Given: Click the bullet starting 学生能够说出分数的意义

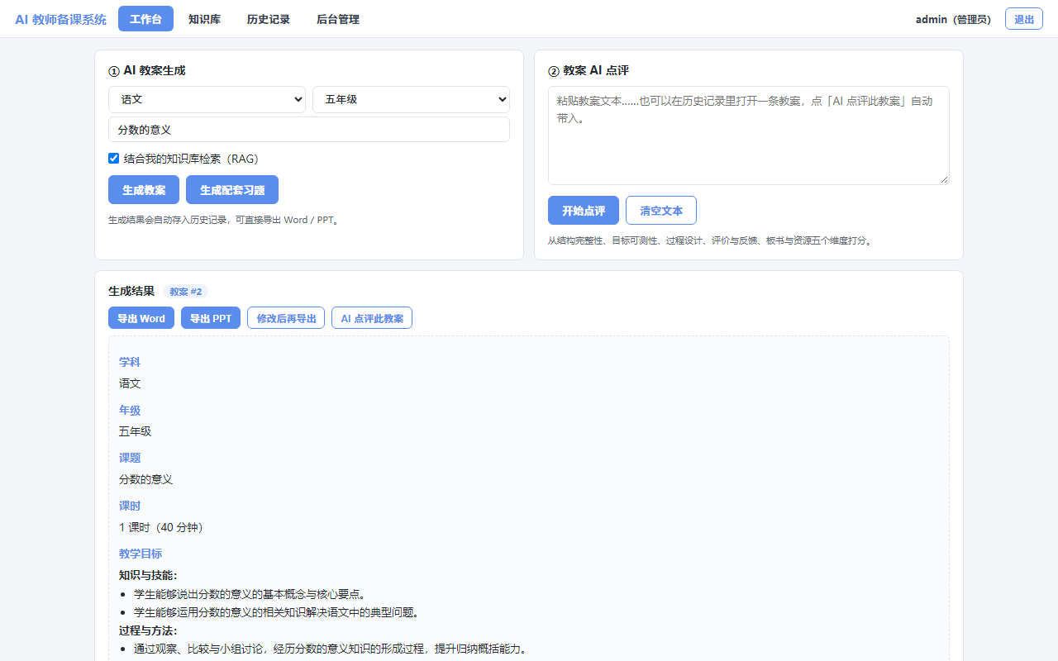Looking at the screenshot, I should tap(250, 594).
